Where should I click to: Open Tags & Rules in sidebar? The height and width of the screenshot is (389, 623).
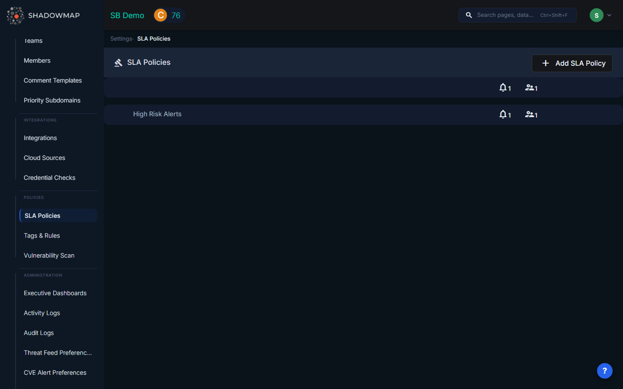(x=42, y=236)
